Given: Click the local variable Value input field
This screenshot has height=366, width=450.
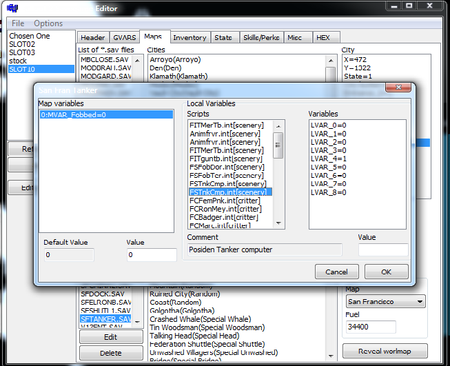Looking at the screenshot, I should [383, 250].
